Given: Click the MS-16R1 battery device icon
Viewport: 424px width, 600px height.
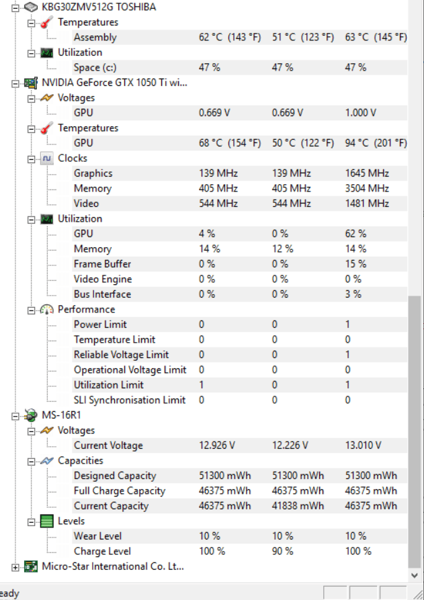Looking at the screenshot, I should coord(31,415).
